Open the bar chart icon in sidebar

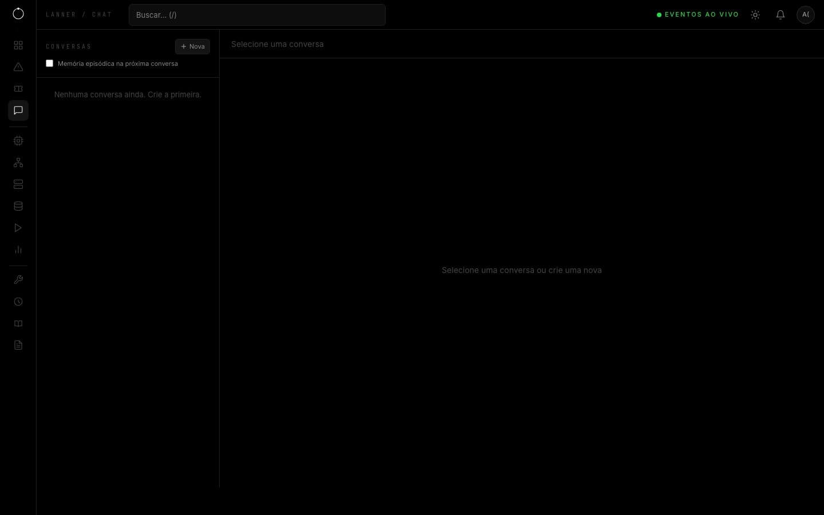18,249
